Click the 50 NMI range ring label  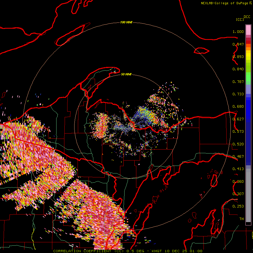pyautogui.click(x=126, y=74)
